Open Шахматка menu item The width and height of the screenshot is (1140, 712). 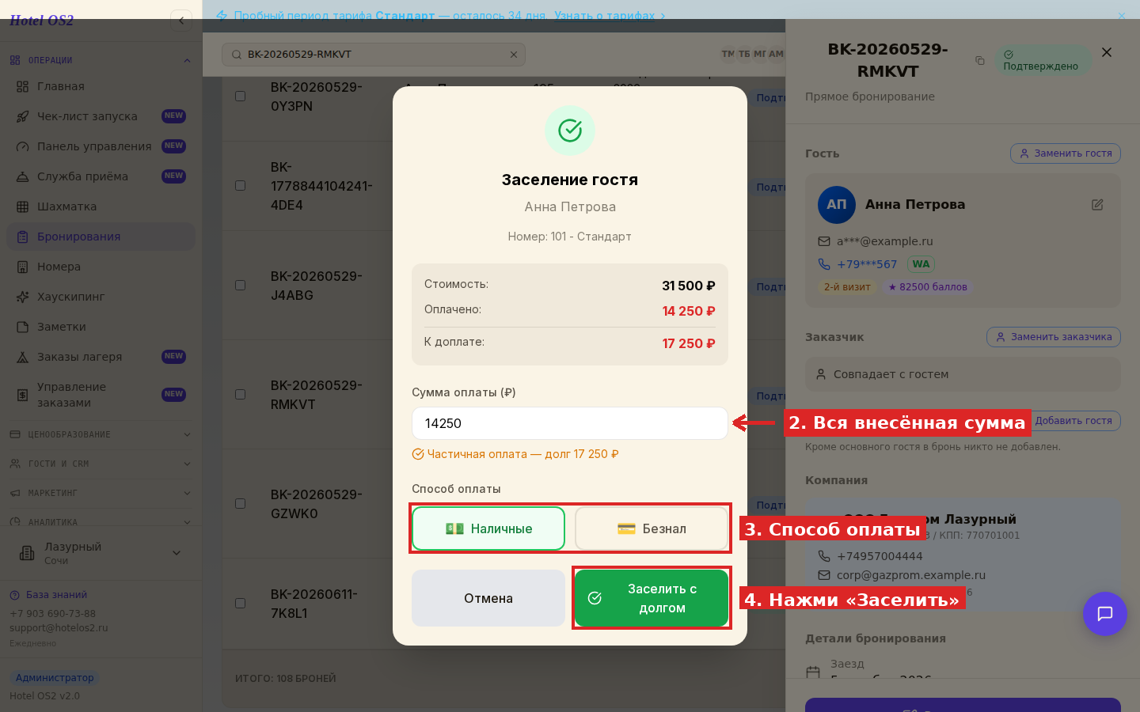click(x=101, y=206)
